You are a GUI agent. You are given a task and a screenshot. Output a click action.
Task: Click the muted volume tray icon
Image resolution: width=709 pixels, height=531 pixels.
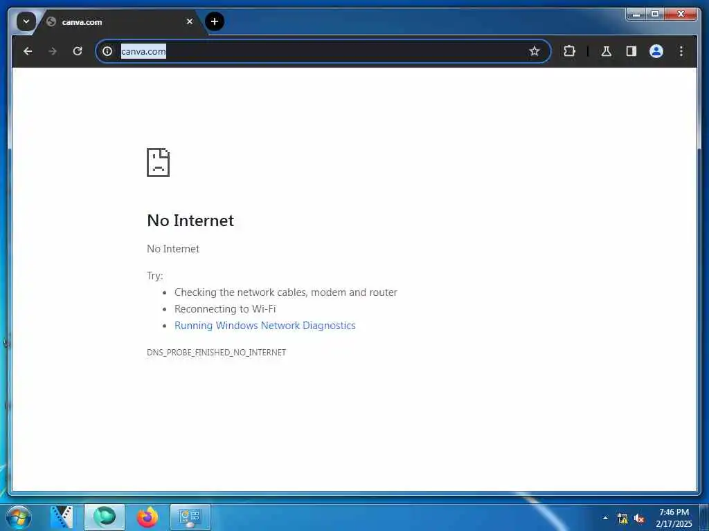click(x=638, y=519)
